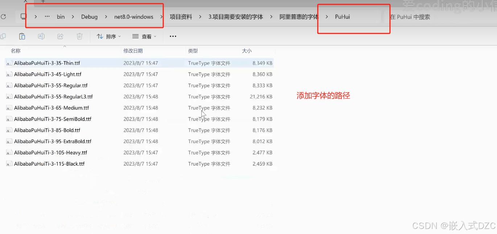Click the 8,232 KB size cell

tap(263, 108)
